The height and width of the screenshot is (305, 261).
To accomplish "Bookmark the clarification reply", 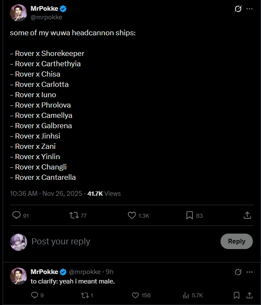I will click(x=236, y=295).
